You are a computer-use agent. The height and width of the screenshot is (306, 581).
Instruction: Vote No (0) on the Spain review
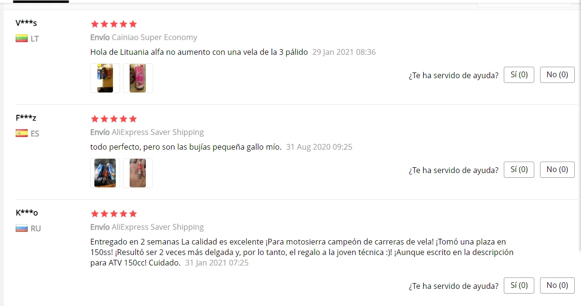557,170
